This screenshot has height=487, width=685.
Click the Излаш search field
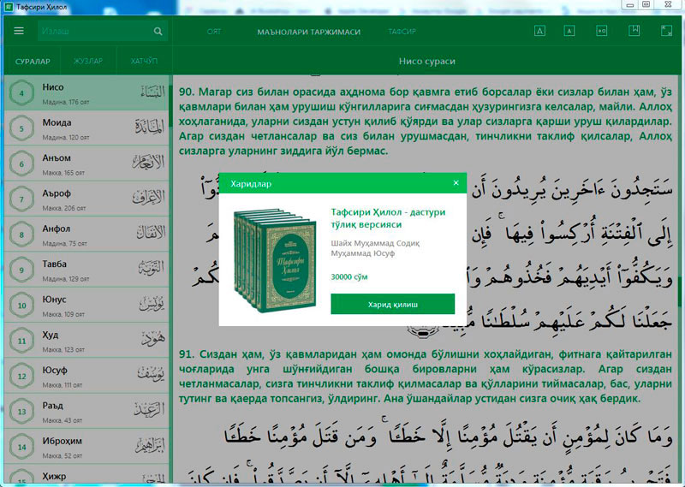coord(94,32)
